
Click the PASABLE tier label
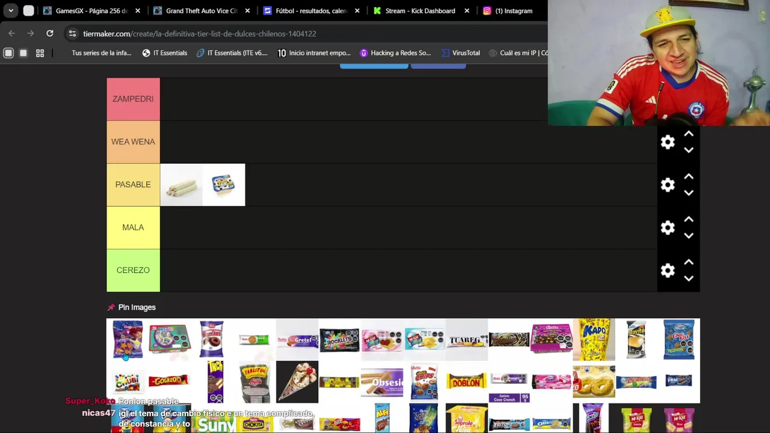(x=133, y=185)
